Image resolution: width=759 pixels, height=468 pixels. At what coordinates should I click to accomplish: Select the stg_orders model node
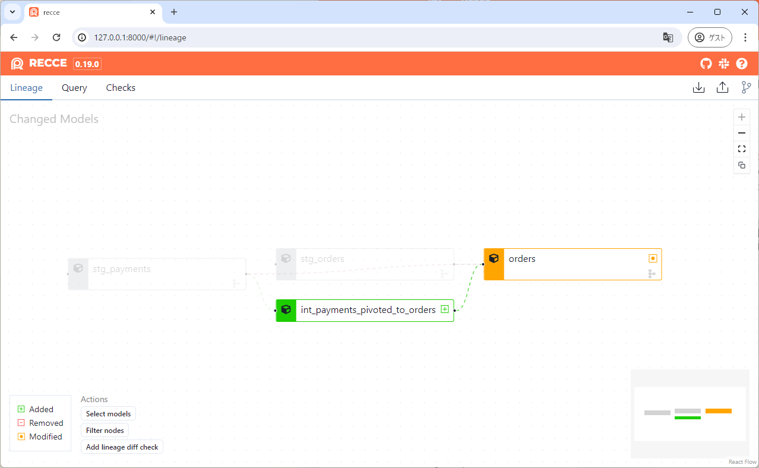365,264
